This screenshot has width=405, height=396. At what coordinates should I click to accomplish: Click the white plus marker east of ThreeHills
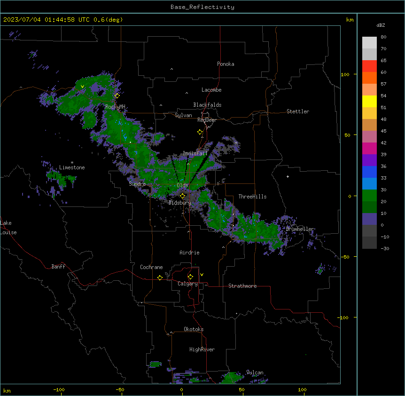288,176
